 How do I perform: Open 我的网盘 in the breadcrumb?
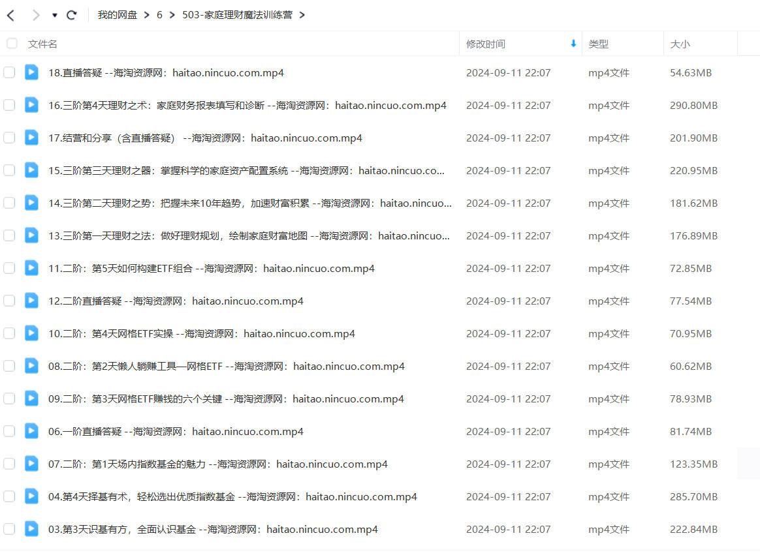point(118,15)
